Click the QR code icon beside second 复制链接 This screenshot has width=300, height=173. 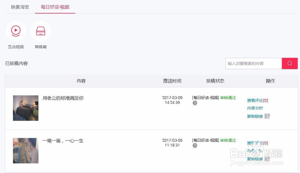click(266, 158)
